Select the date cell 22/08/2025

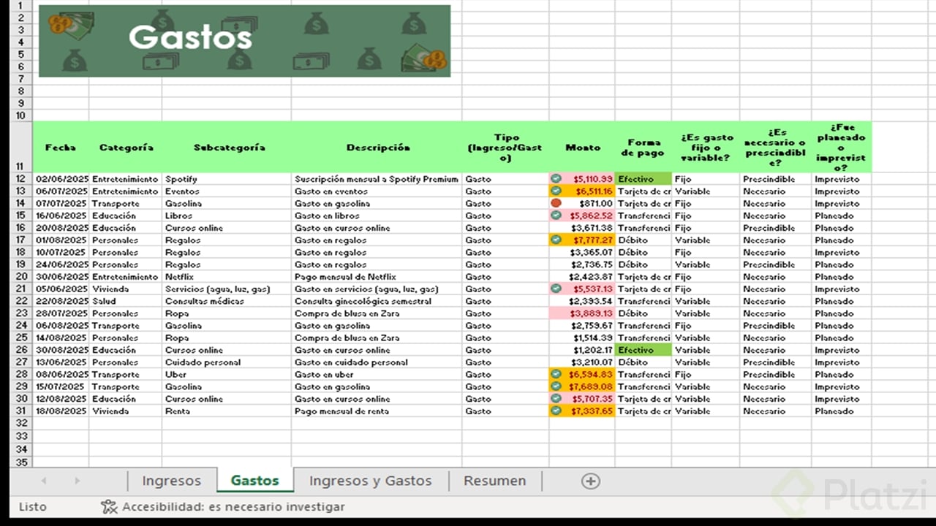(x=61, y=301)
